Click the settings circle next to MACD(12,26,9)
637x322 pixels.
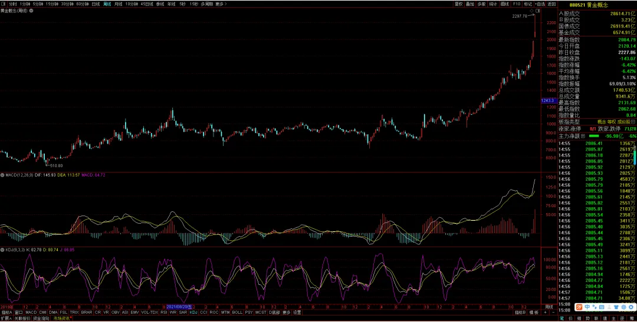click(2, 175)
